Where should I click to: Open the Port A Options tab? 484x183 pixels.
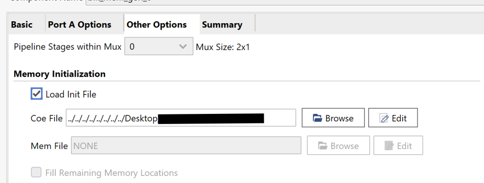tap(79, 25)
